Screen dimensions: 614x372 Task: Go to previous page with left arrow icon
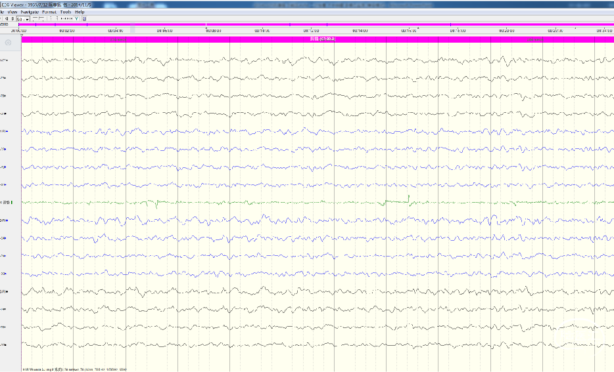point(7,18)
